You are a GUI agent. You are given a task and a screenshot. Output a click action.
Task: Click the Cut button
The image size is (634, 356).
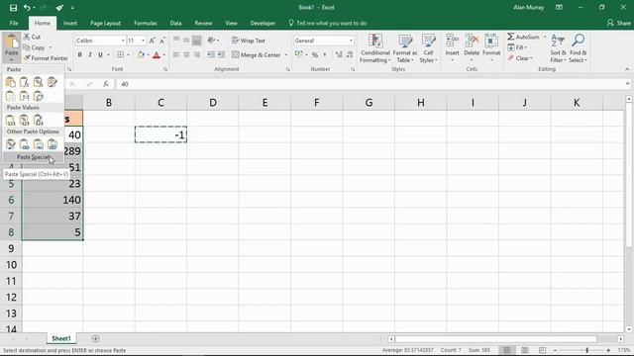click(x=32, y=37)
